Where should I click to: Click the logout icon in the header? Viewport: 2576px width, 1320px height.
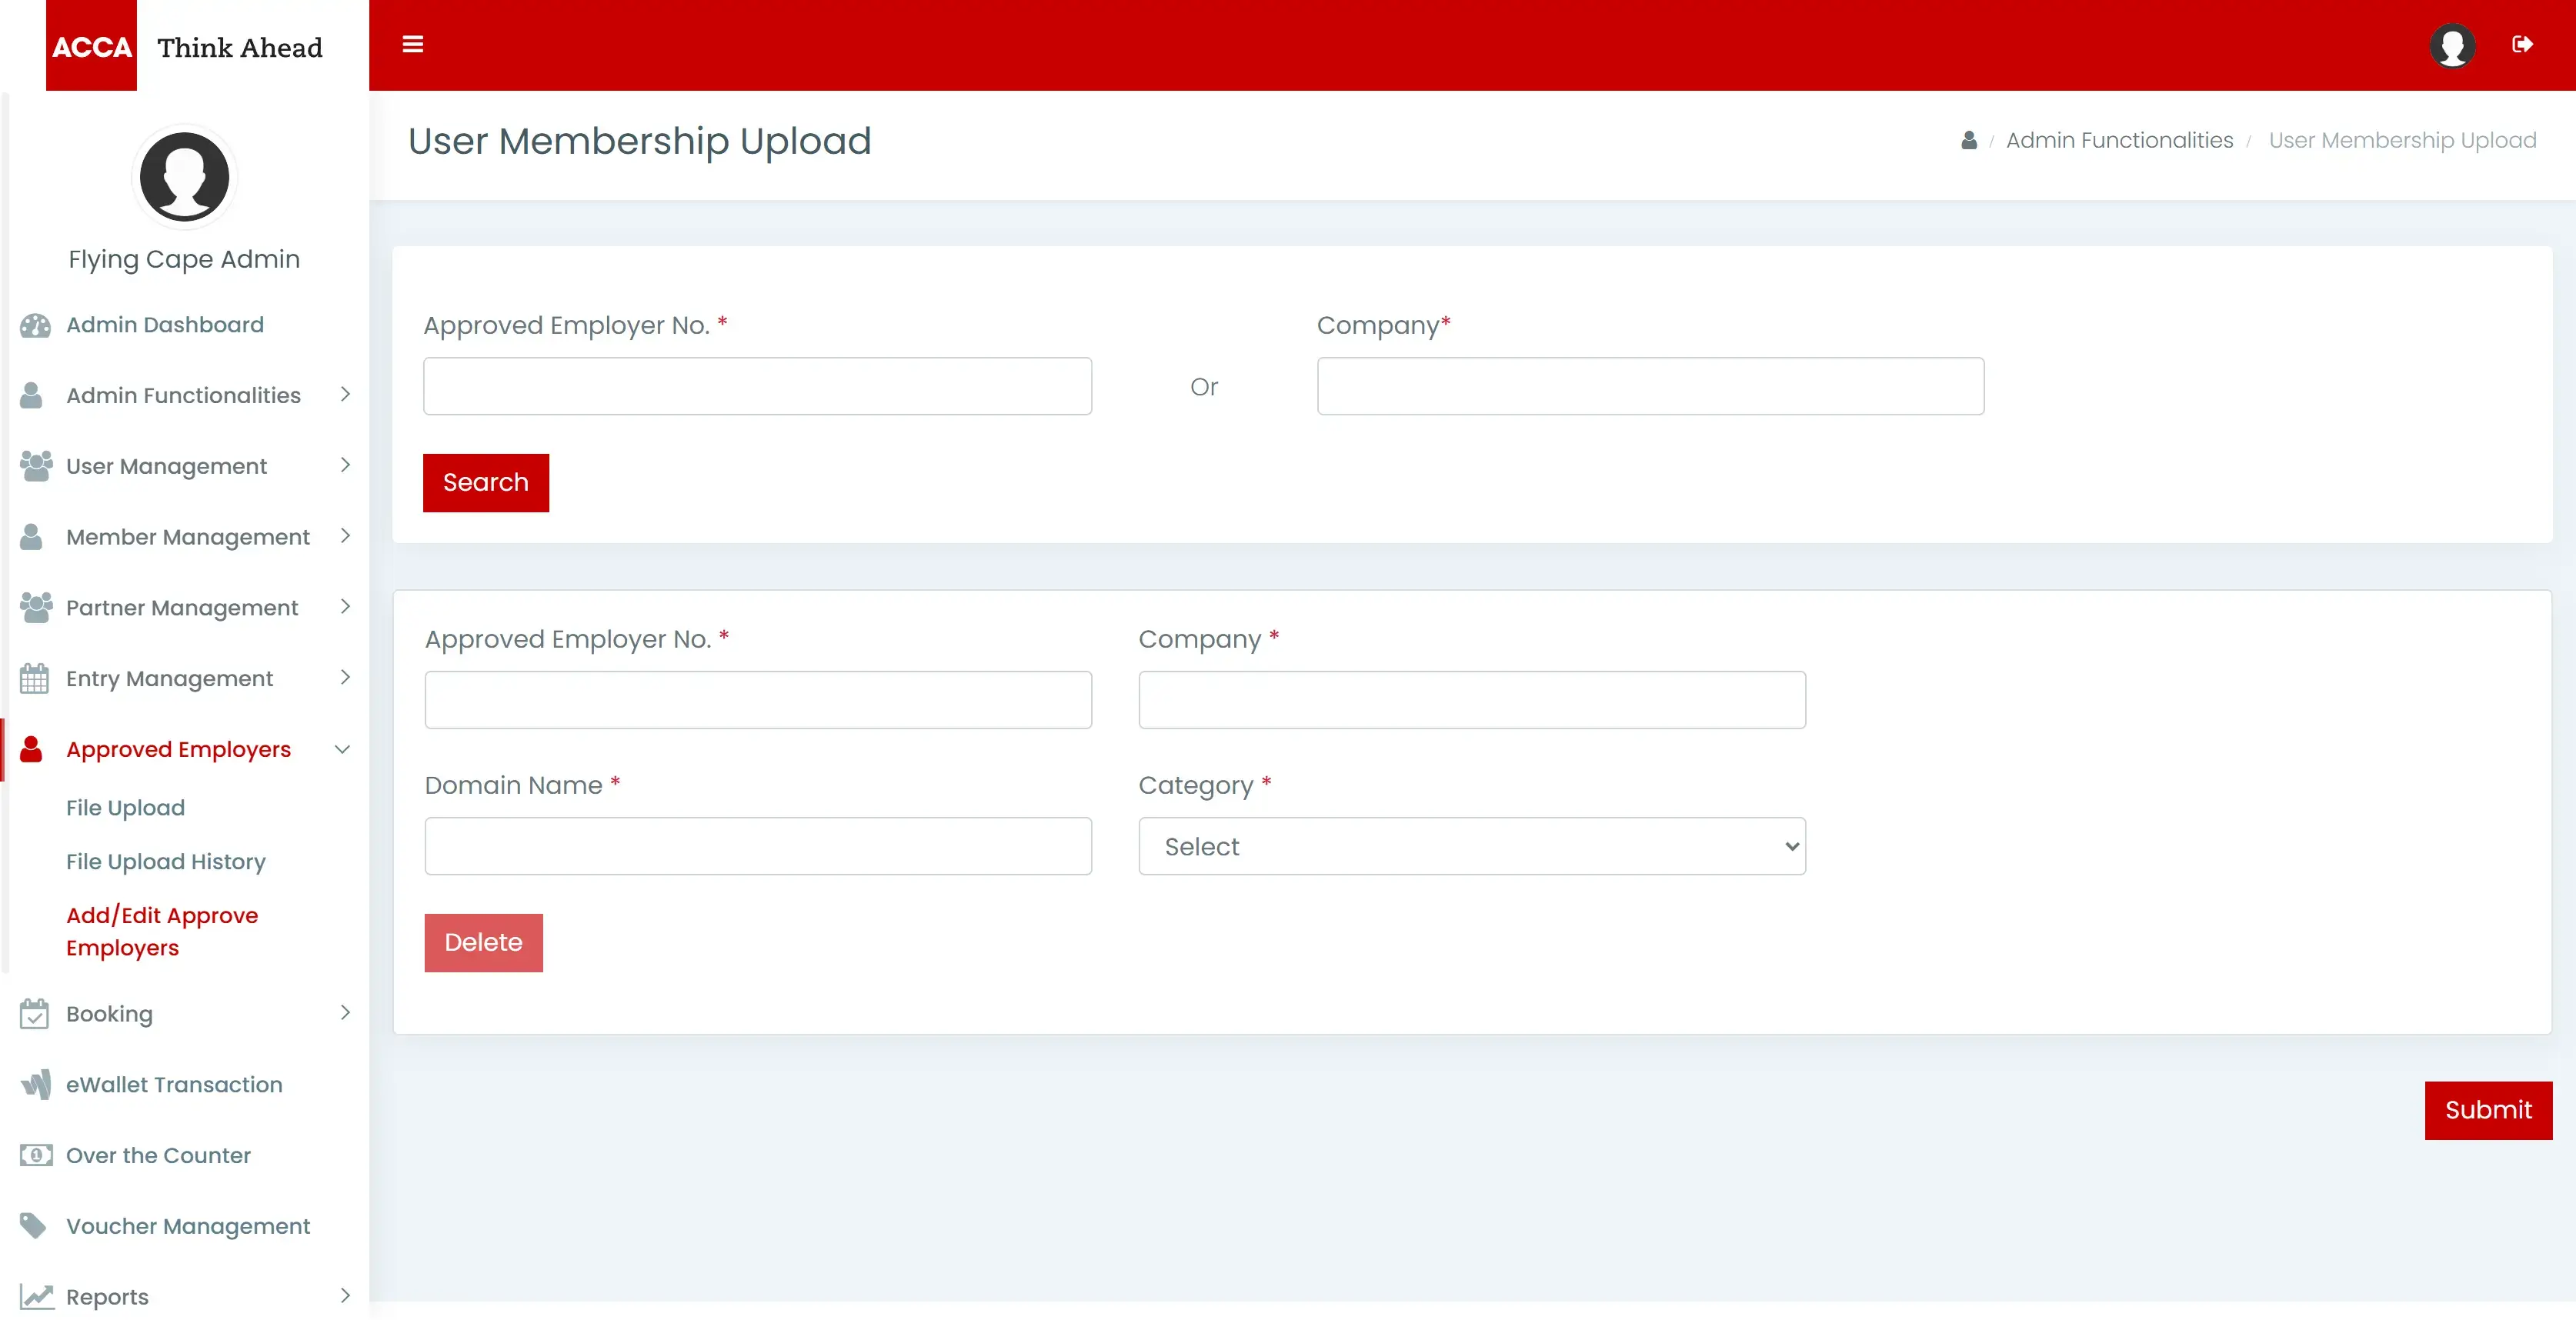click(x=2524, y=44)
